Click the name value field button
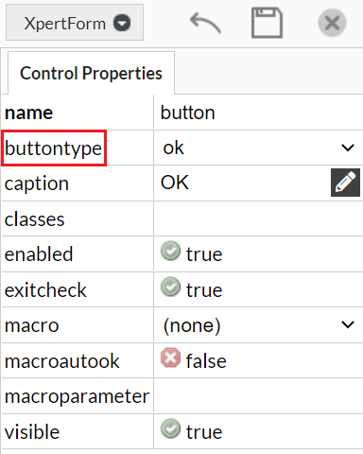The image size is (363, 454). click(x=258, y=113)
